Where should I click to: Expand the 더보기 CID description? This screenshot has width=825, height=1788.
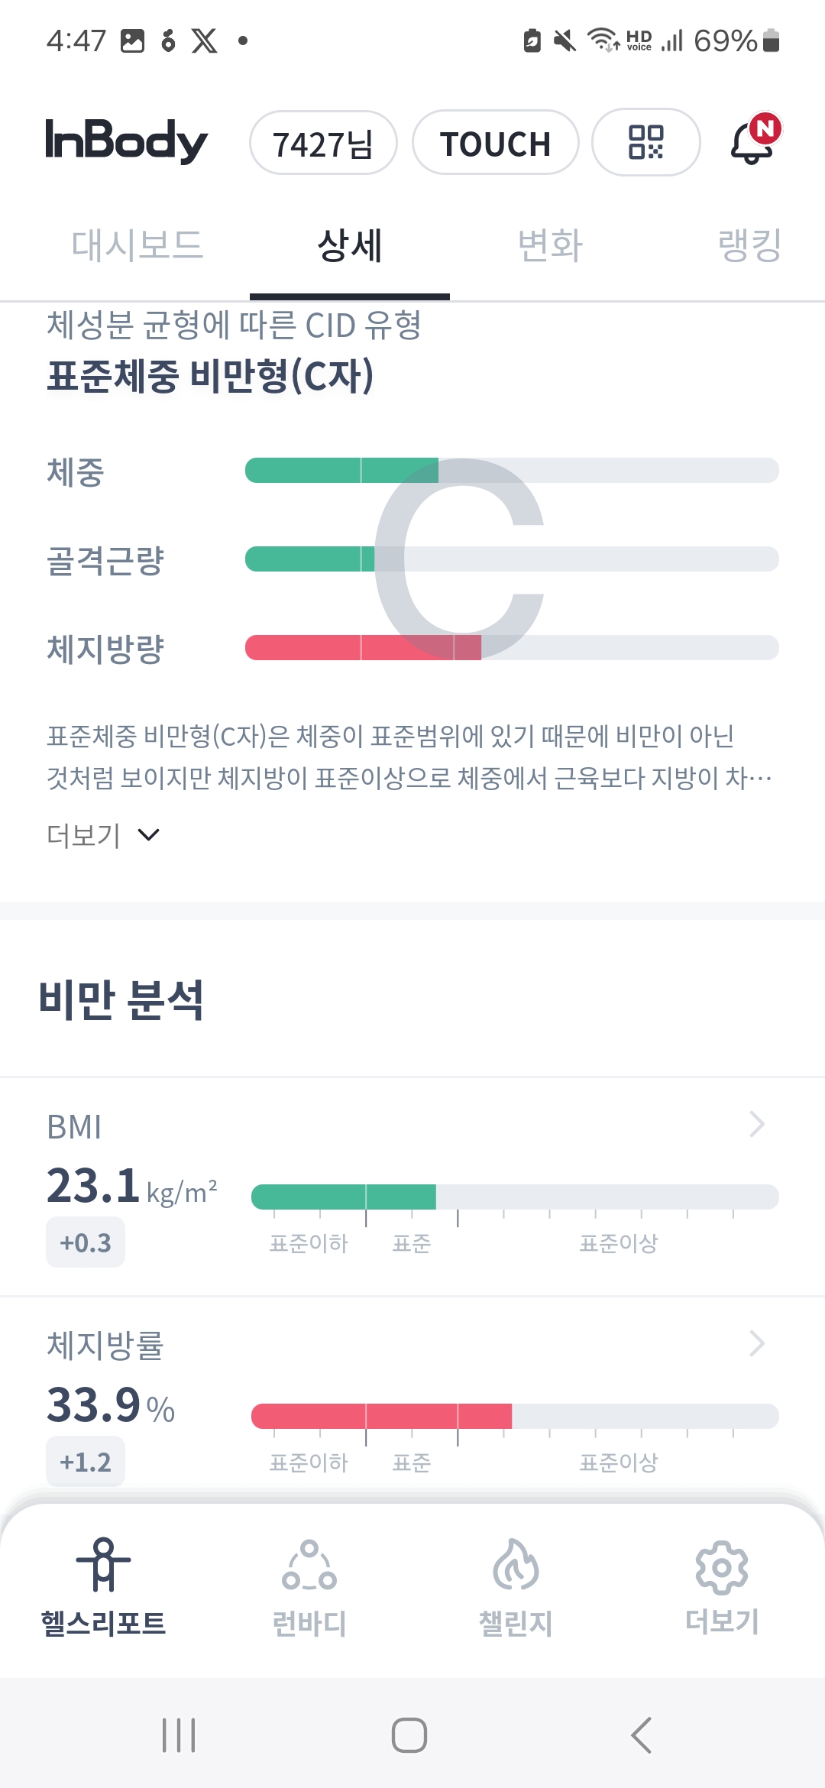pos(103,835)
